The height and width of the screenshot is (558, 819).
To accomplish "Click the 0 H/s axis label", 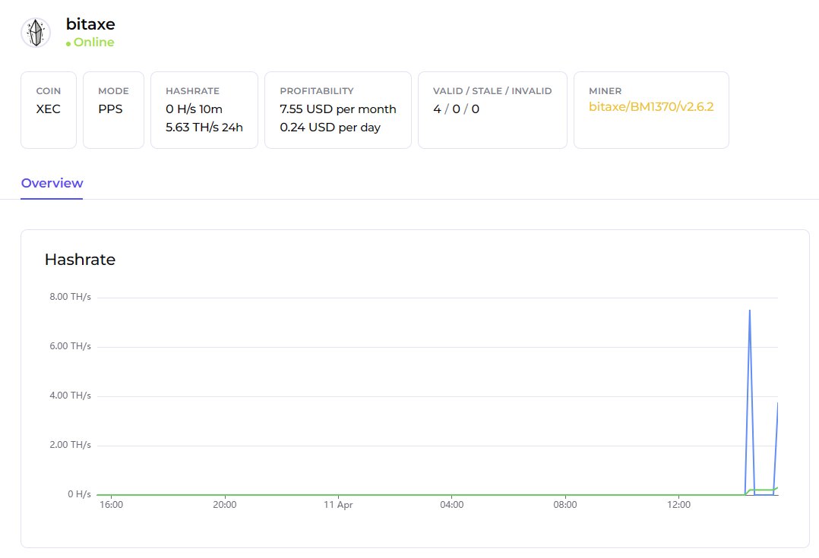I will point(79,493).
